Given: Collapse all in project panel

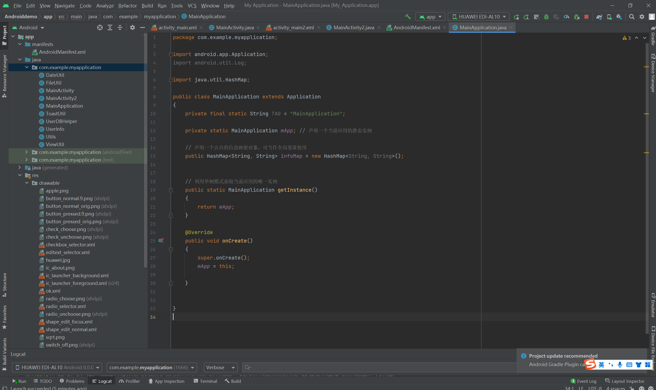Looking at the screenshot, I should (120, 27).
